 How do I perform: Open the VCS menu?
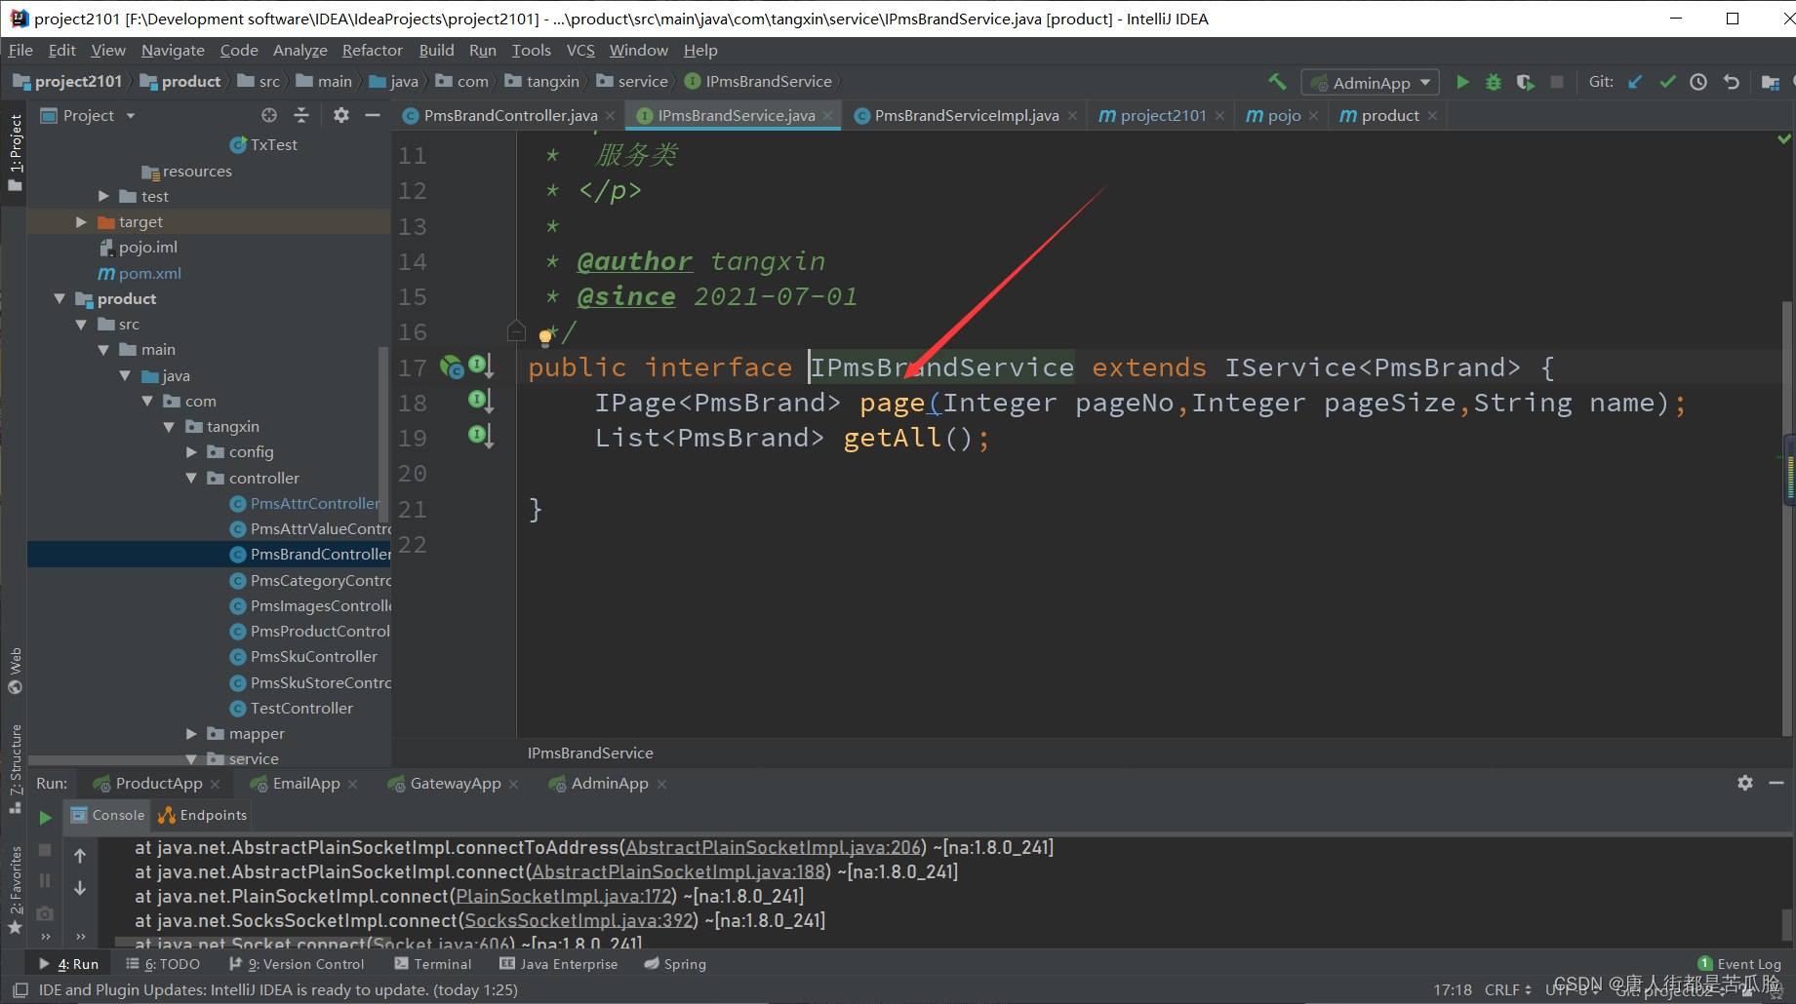tap(580, 50)
